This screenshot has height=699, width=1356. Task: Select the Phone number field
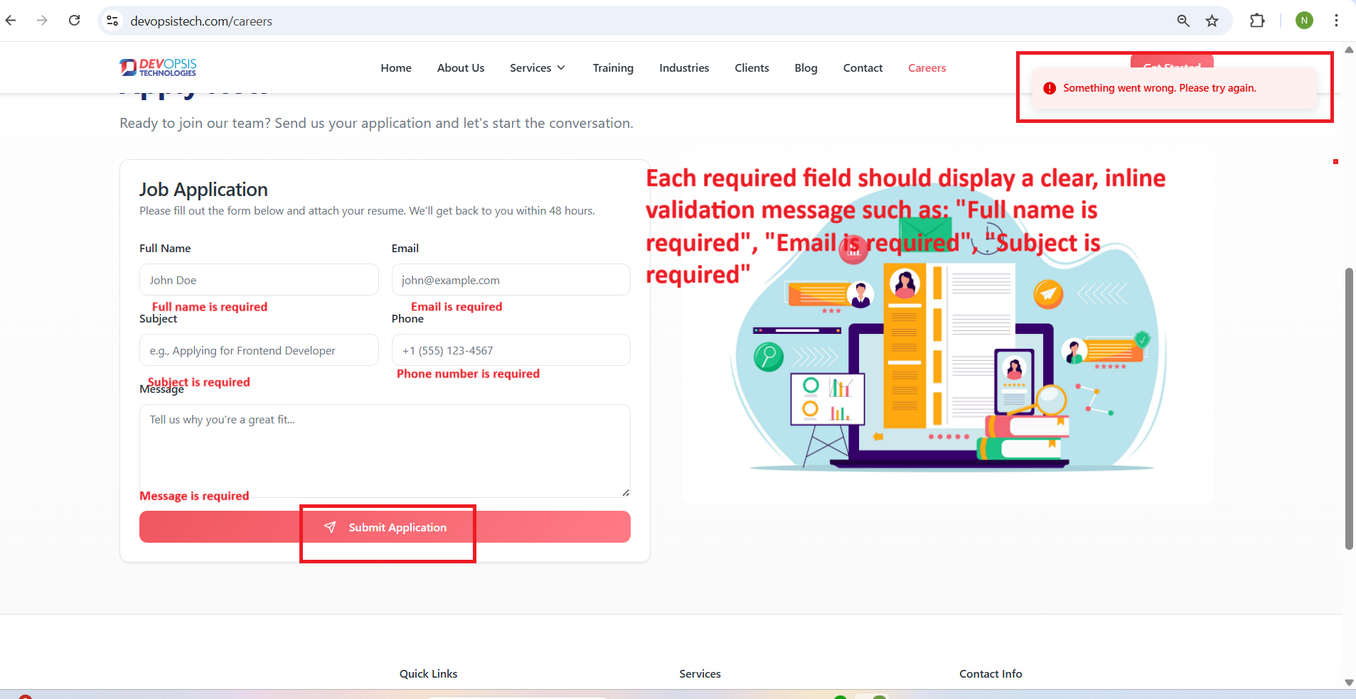(x=511, y=350)
